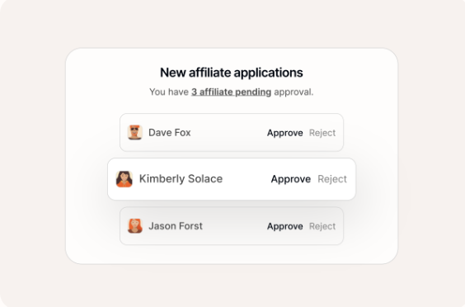The image size is (465, 307).
Task: Approve Dave Fox's application
Action: pos(285,133)
